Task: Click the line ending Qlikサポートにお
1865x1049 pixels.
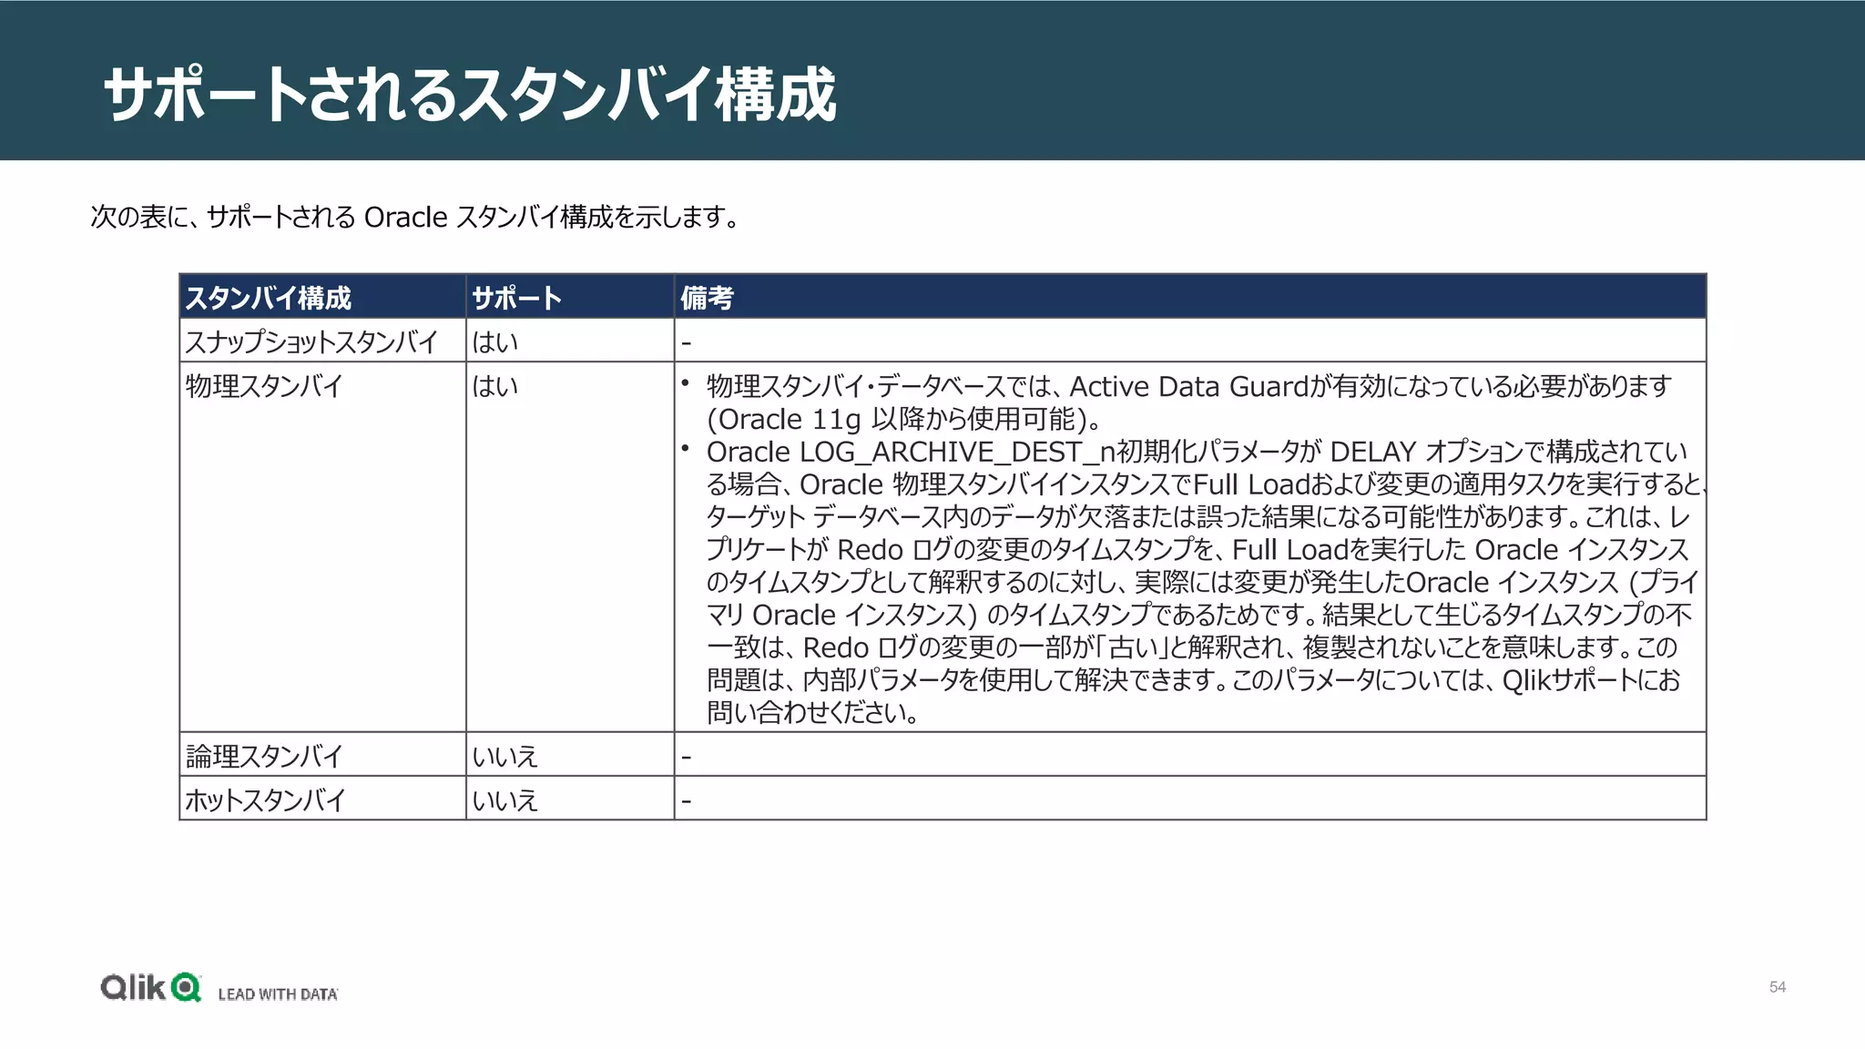Action: 1193,680
